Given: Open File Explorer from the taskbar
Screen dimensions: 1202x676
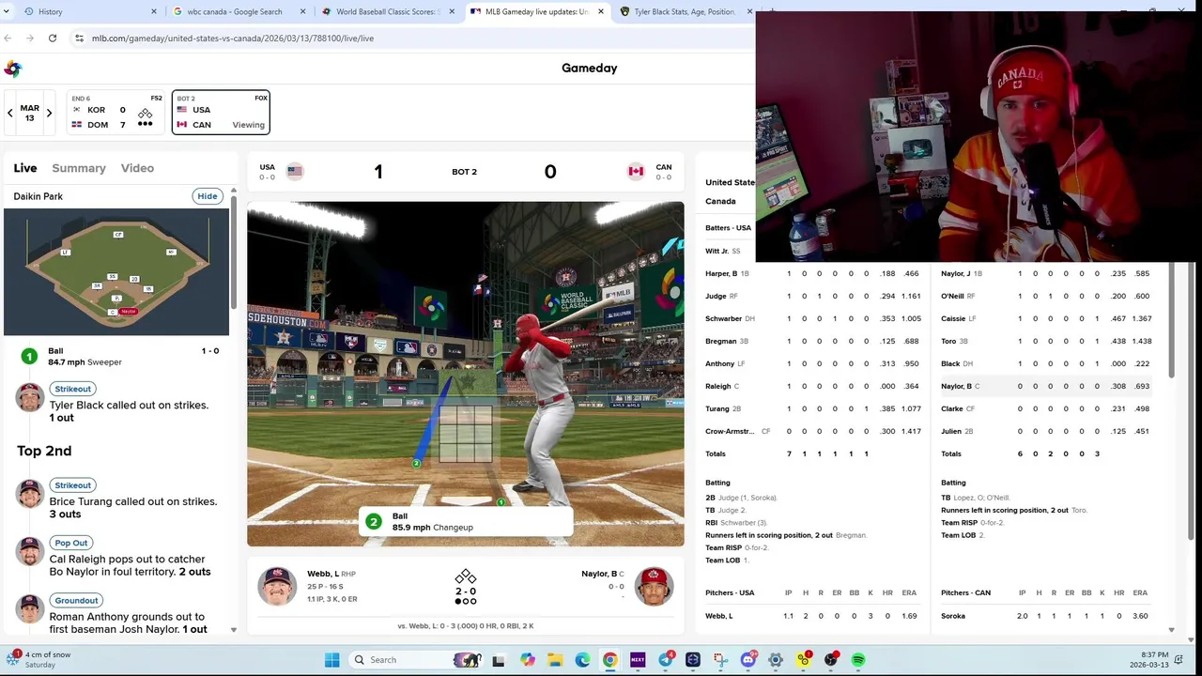Looking at the screenshot, I should (555, 660).
